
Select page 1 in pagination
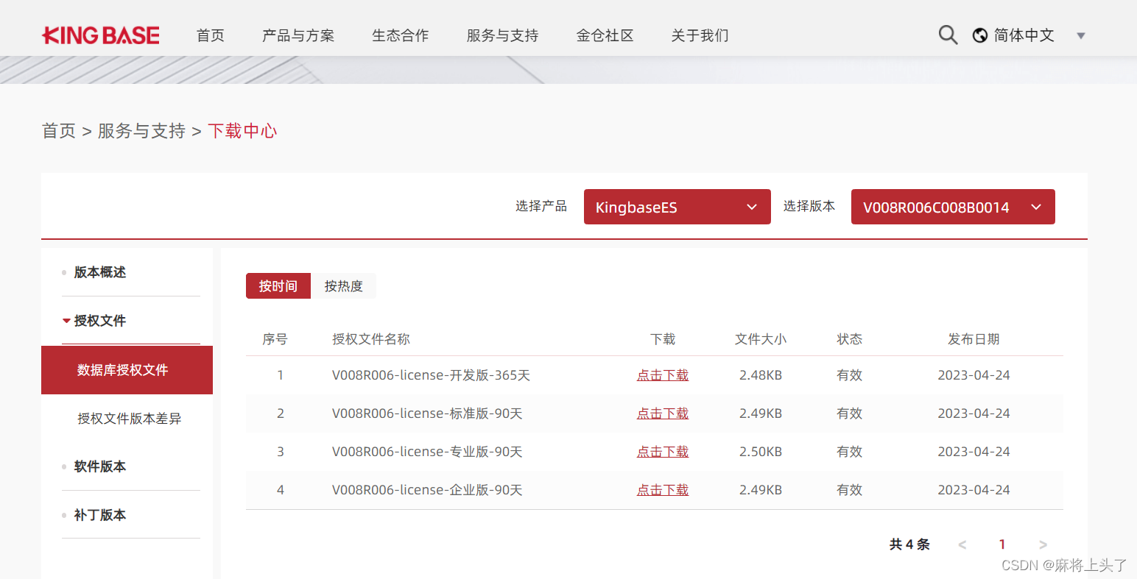[x=1002, y=544]
